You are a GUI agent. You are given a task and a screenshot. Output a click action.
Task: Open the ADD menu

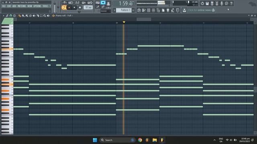(x=14, y=6)
